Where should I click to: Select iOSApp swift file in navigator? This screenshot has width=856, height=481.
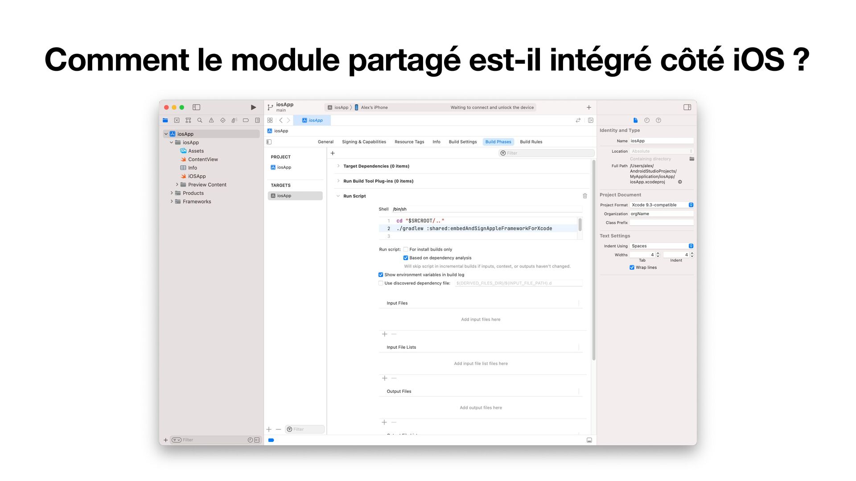(197, 176)
